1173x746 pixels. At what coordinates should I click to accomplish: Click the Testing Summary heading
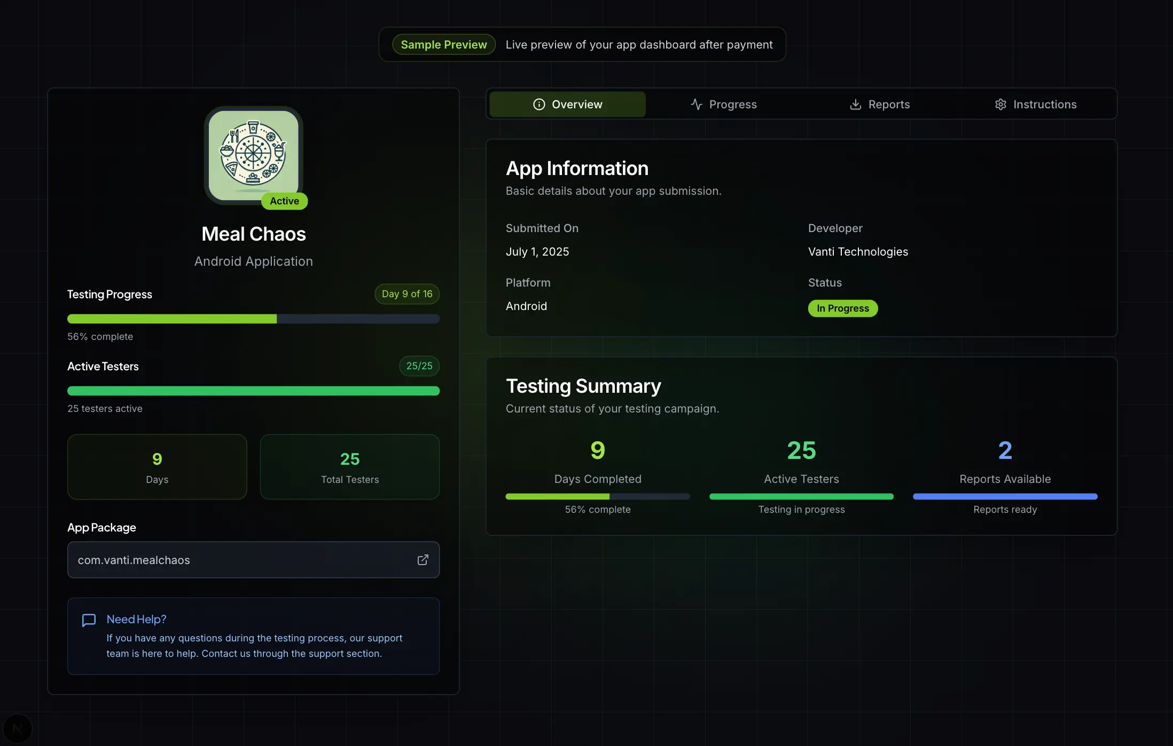pos(583,386)
